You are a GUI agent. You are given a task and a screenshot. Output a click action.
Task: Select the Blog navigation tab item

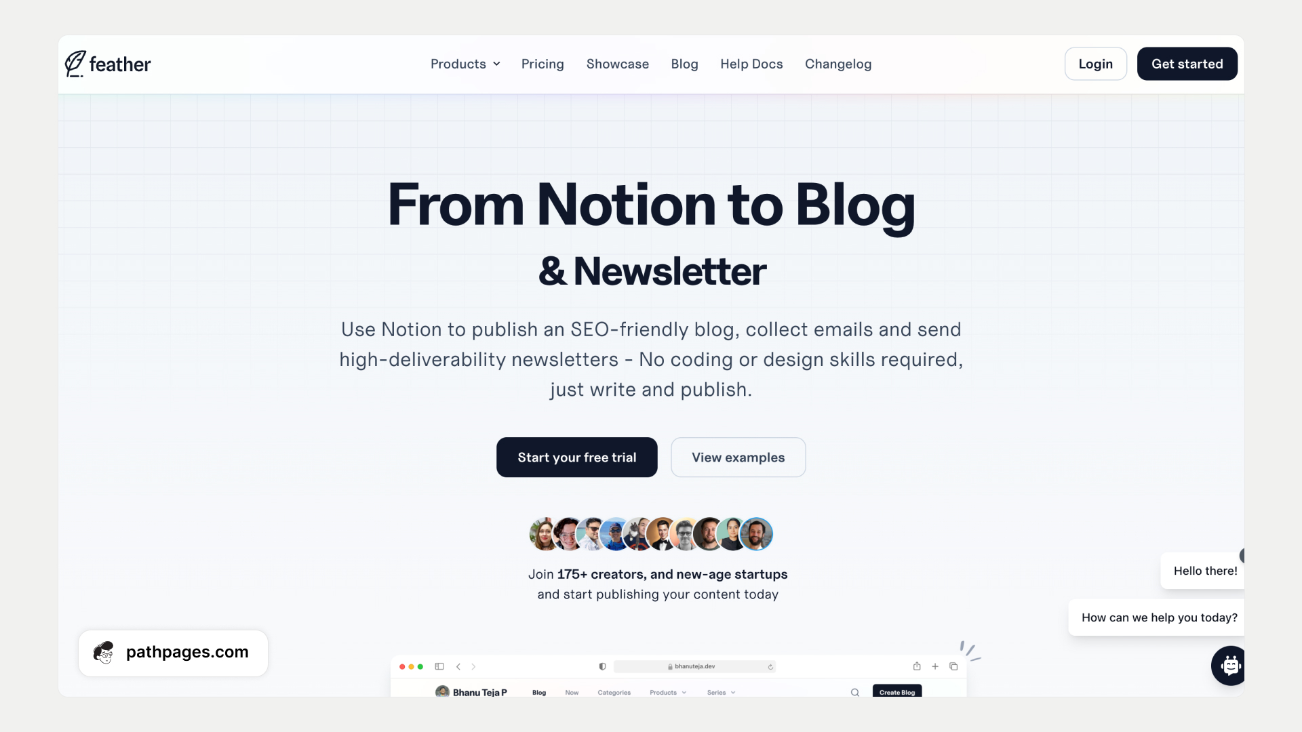click(x=684, y=64)
